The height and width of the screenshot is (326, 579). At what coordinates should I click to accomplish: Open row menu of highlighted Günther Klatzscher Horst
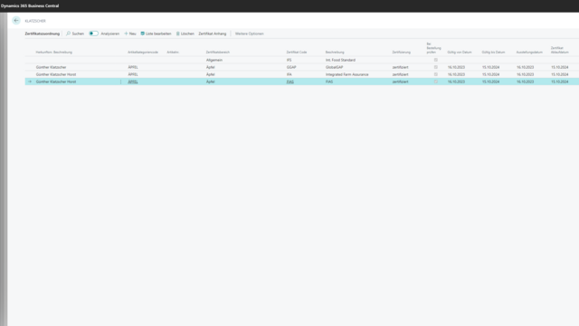tap(120, 81)
